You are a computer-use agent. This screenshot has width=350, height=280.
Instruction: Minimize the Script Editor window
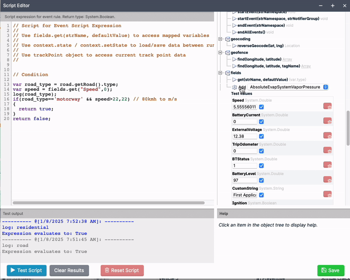coord(321,6)
